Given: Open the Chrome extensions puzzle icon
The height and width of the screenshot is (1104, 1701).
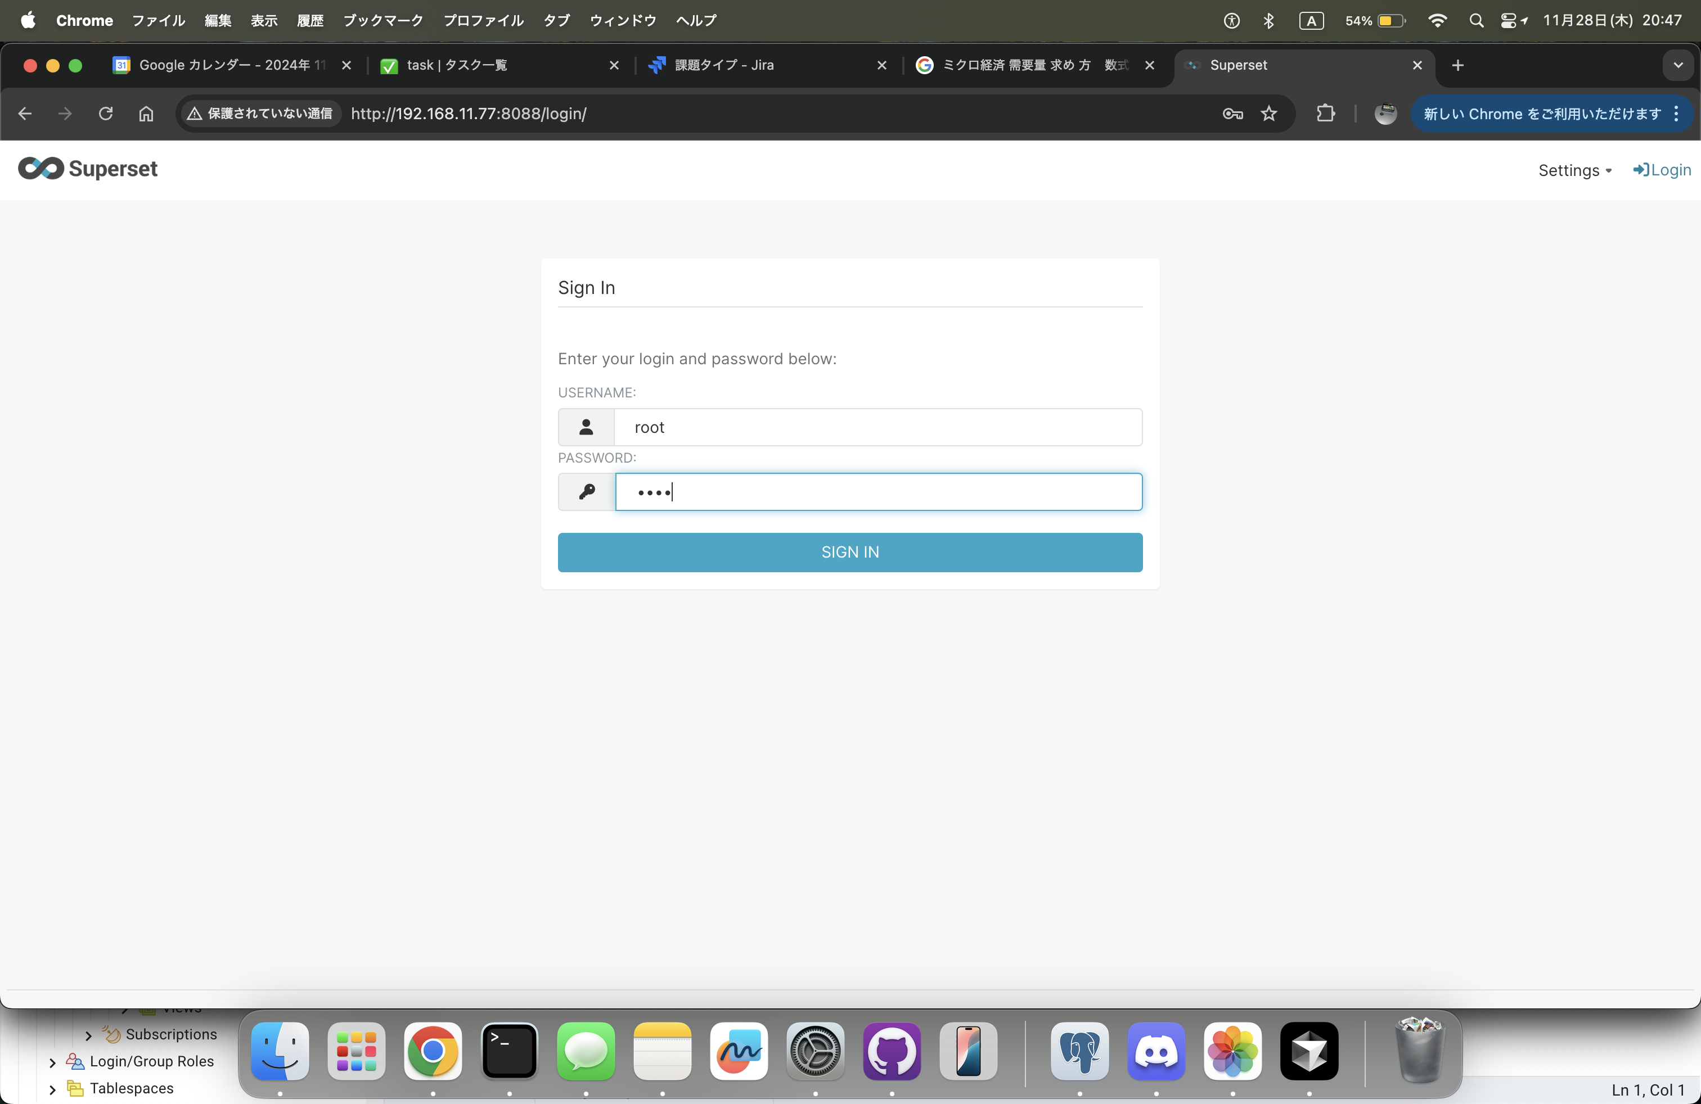Looking at the screenshot, I should pos(1326,114).
